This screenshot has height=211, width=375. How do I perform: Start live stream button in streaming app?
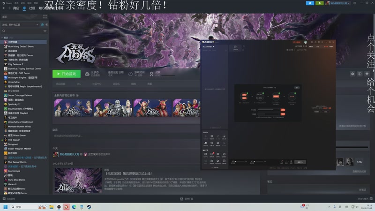[x=300, y=162]
